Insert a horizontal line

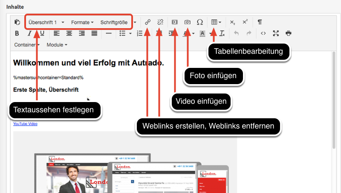pyautogui.click(x=109, y=33)
